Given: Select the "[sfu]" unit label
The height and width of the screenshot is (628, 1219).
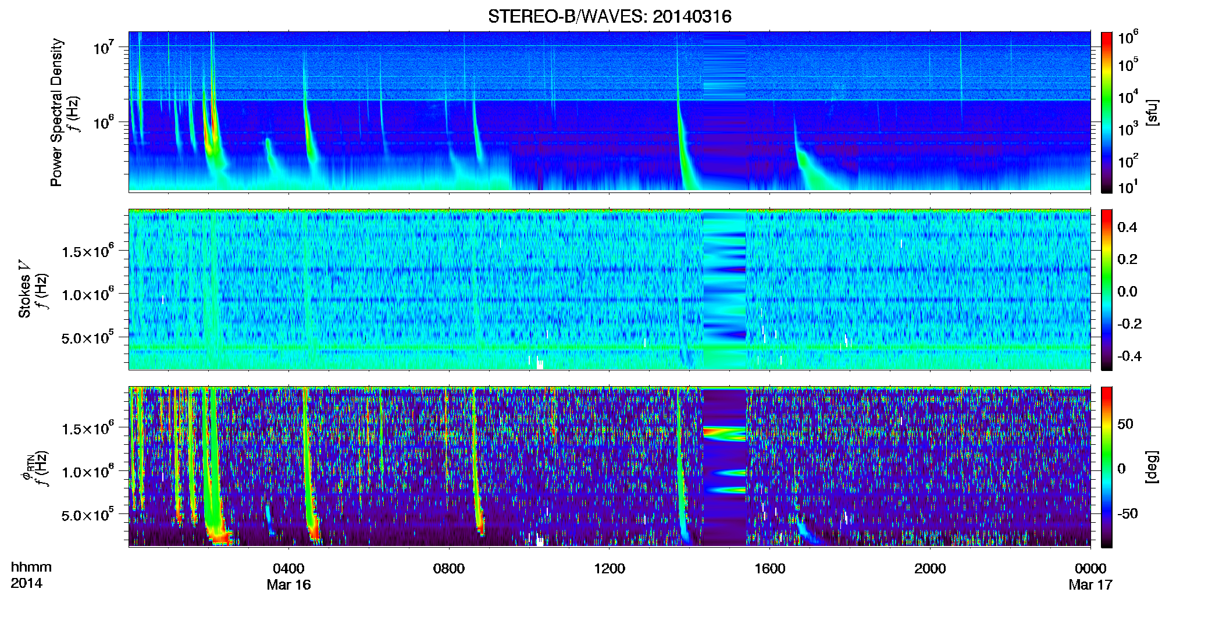Looking at the screenshot, I should (x=1152, y=113).
